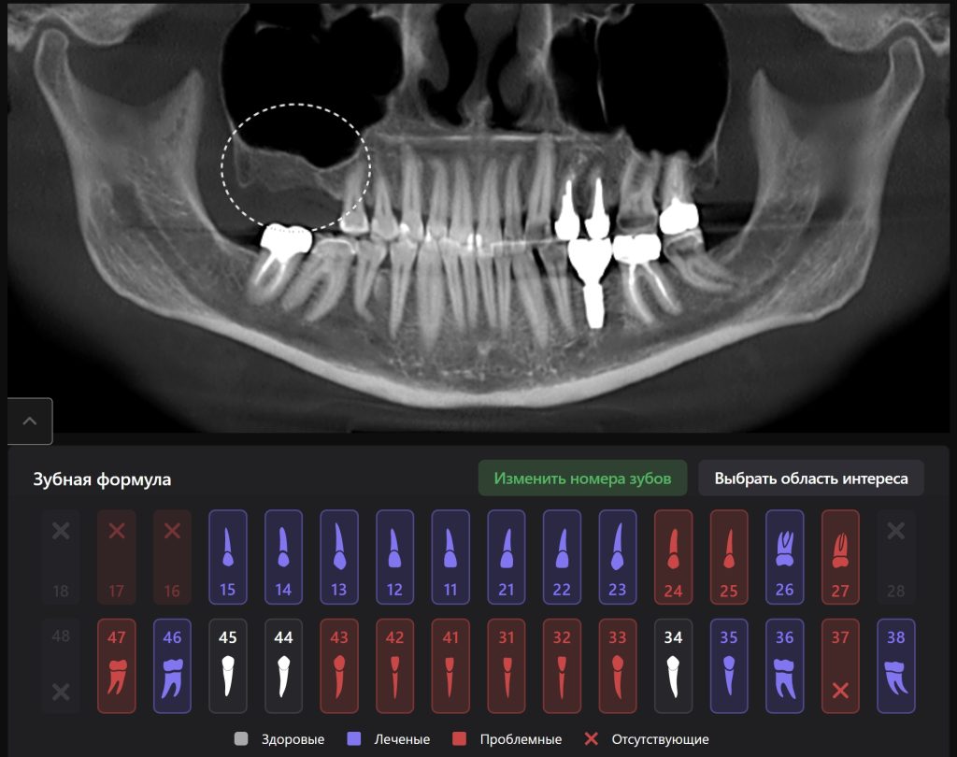The height and width of the screenshot is (757, 957).
Task: Click 'Изменить номера зубов' button
Action: pyautogui.click(x=582, y=478)
